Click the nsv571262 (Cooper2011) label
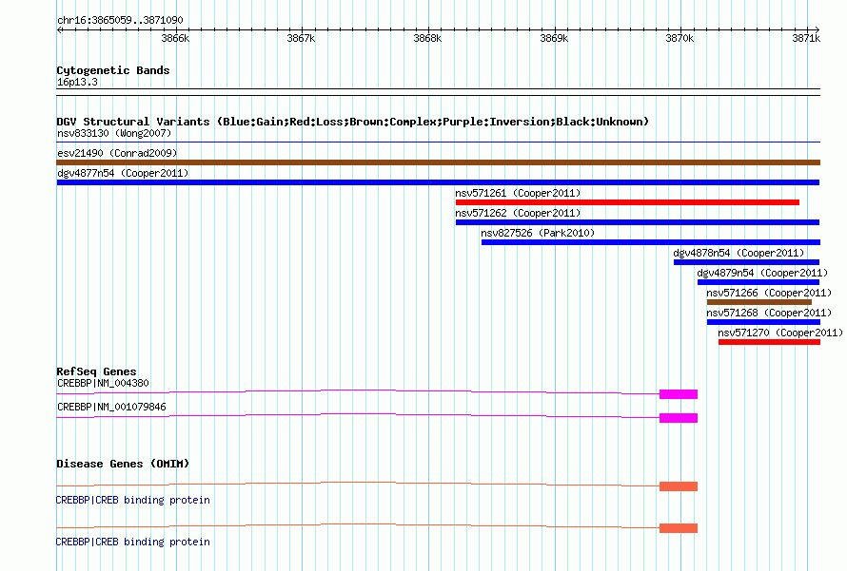 coord(518,213)
